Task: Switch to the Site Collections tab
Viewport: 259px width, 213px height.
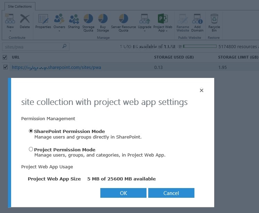Action: coord(20,7)
